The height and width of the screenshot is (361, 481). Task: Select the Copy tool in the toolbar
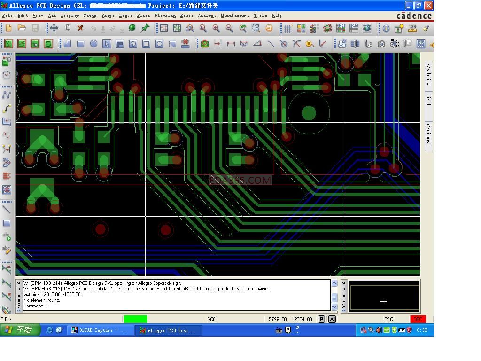(x=67, y=28)
